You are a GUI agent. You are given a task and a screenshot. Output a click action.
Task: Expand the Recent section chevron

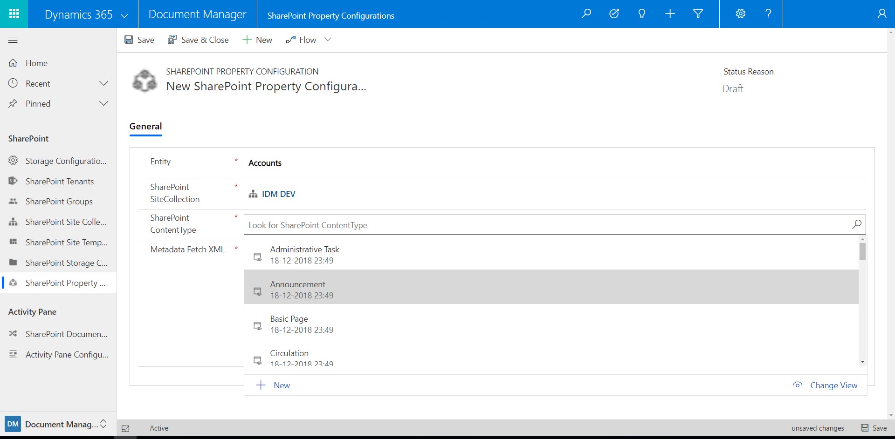point(103,83)
